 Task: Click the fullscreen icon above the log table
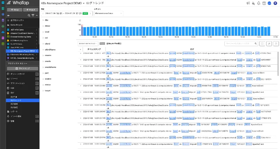tap(262, 43)
